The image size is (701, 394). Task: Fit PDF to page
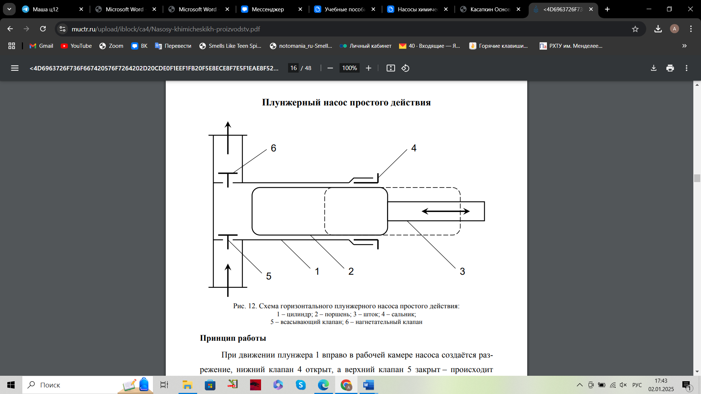pos(391,68)
